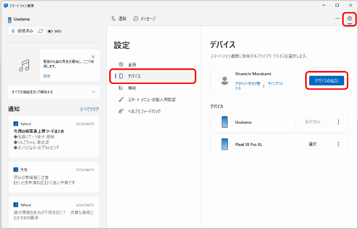Click the サインアウト link
358x229 pixels.
coord(275,83)
